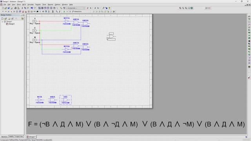The height and width of the screenshot is (141, 251).
Task: Close the Design Toolbox panel
Action: [x=24, y=15]
